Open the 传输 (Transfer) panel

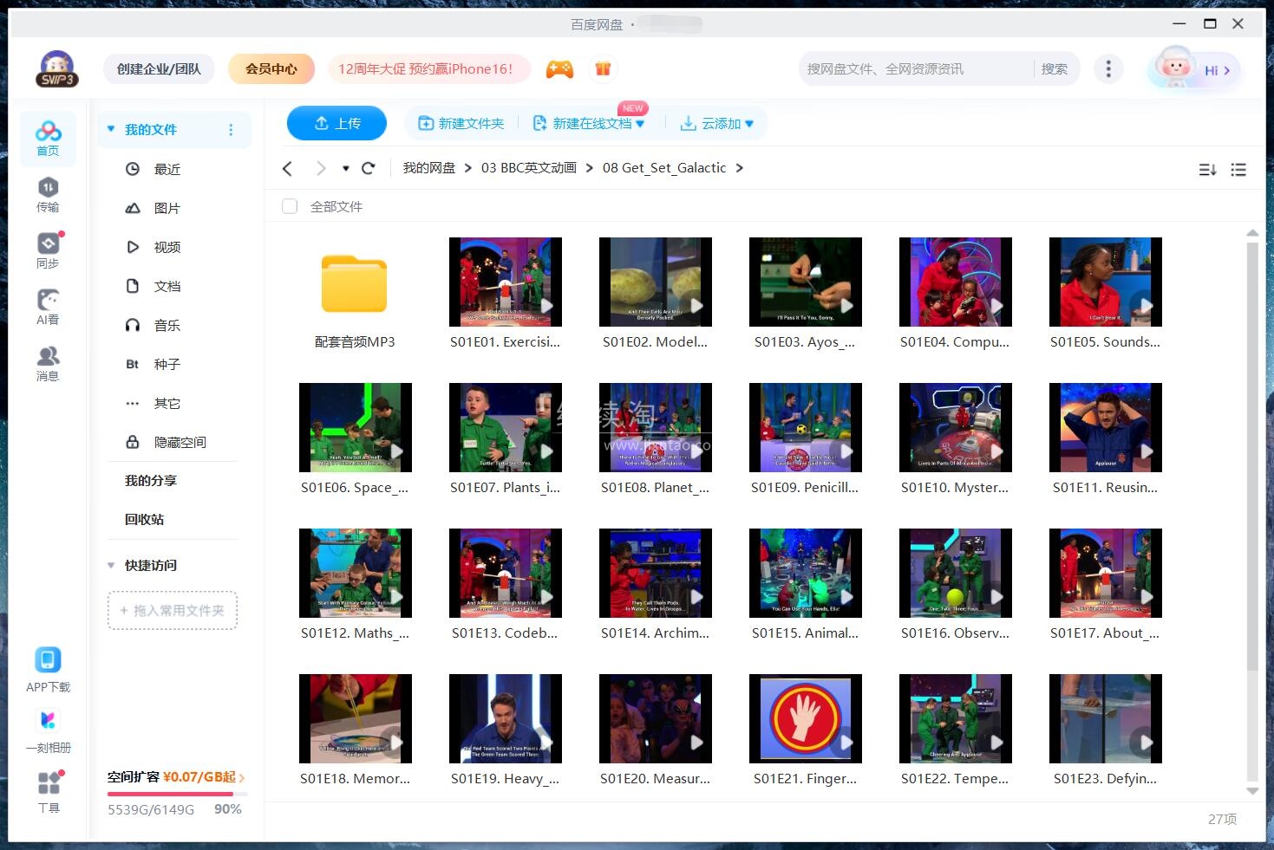pos(48,192)
